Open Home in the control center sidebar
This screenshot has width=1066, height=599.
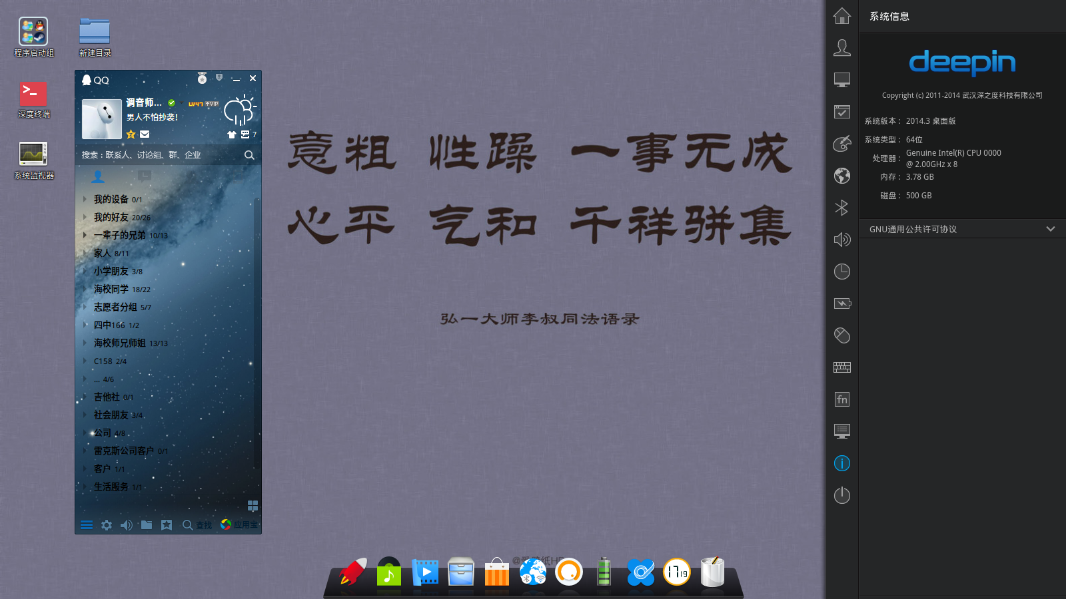842,16
